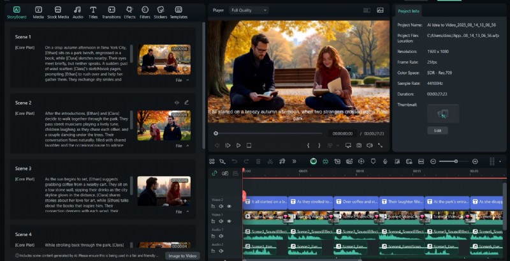Open the Stickers icon
The image size is (510, 261).
[161, 10]
